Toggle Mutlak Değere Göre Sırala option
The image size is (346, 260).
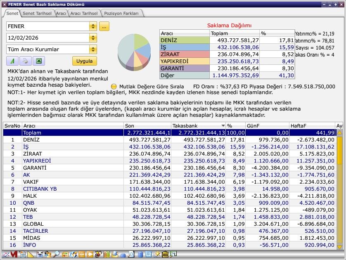coord(114,87)
